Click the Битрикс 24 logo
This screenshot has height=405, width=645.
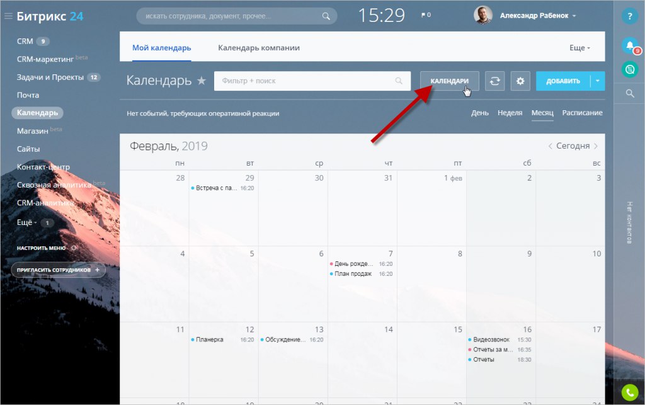coord(50,16)
